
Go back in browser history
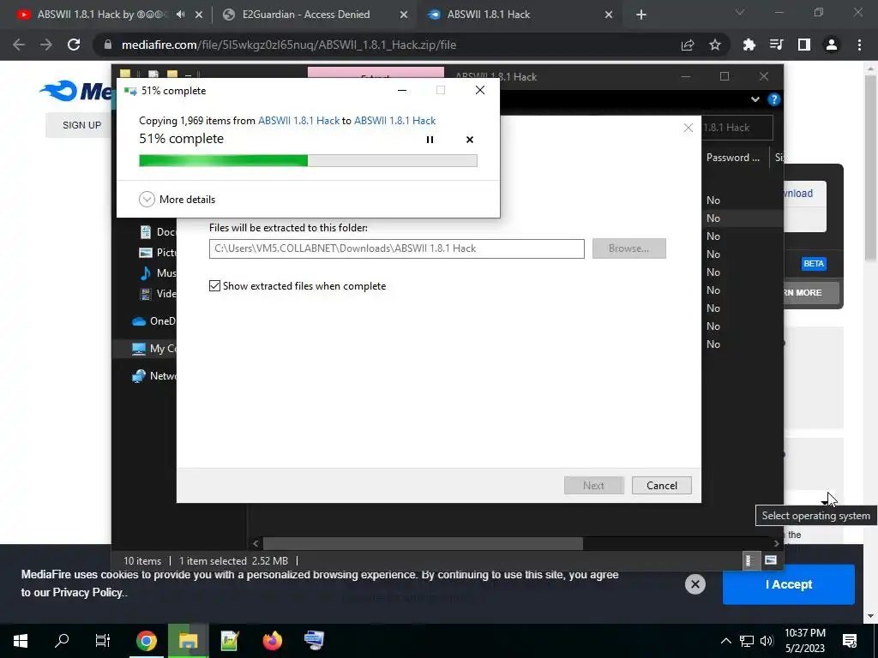pyautogui.click(x=19, y=45)
